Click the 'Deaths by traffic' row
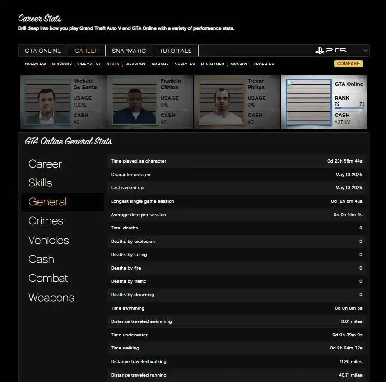Viewport: 386px width, 382px height. 237,281
